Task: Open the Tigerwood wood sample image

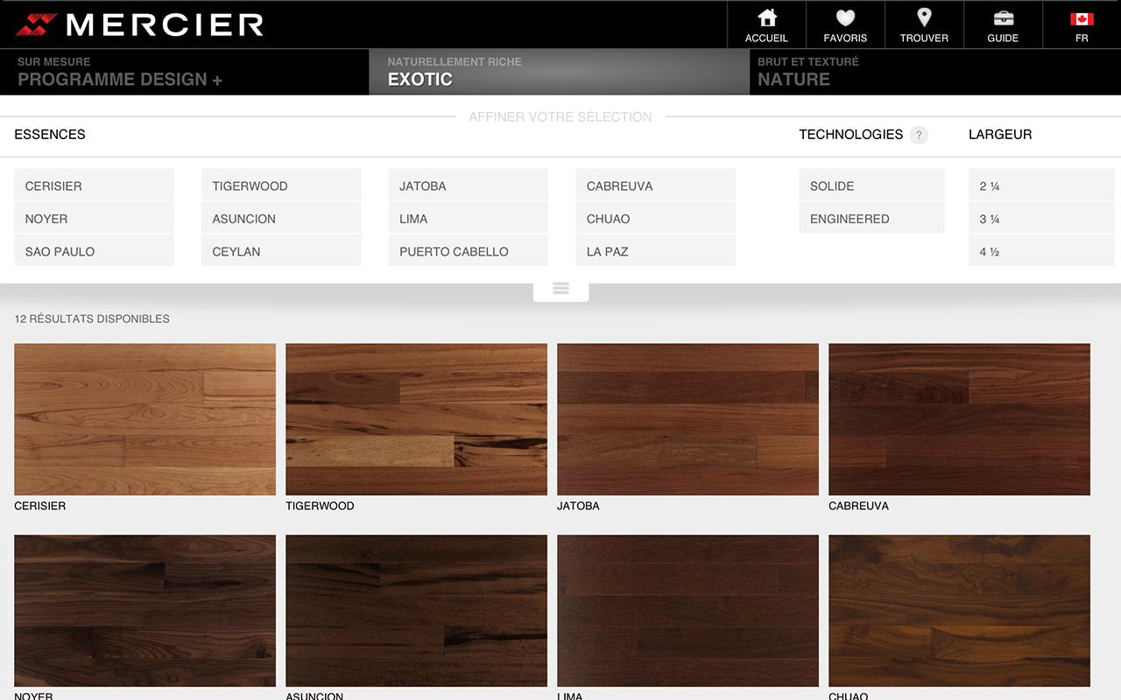Action: (x=416, y=419)
